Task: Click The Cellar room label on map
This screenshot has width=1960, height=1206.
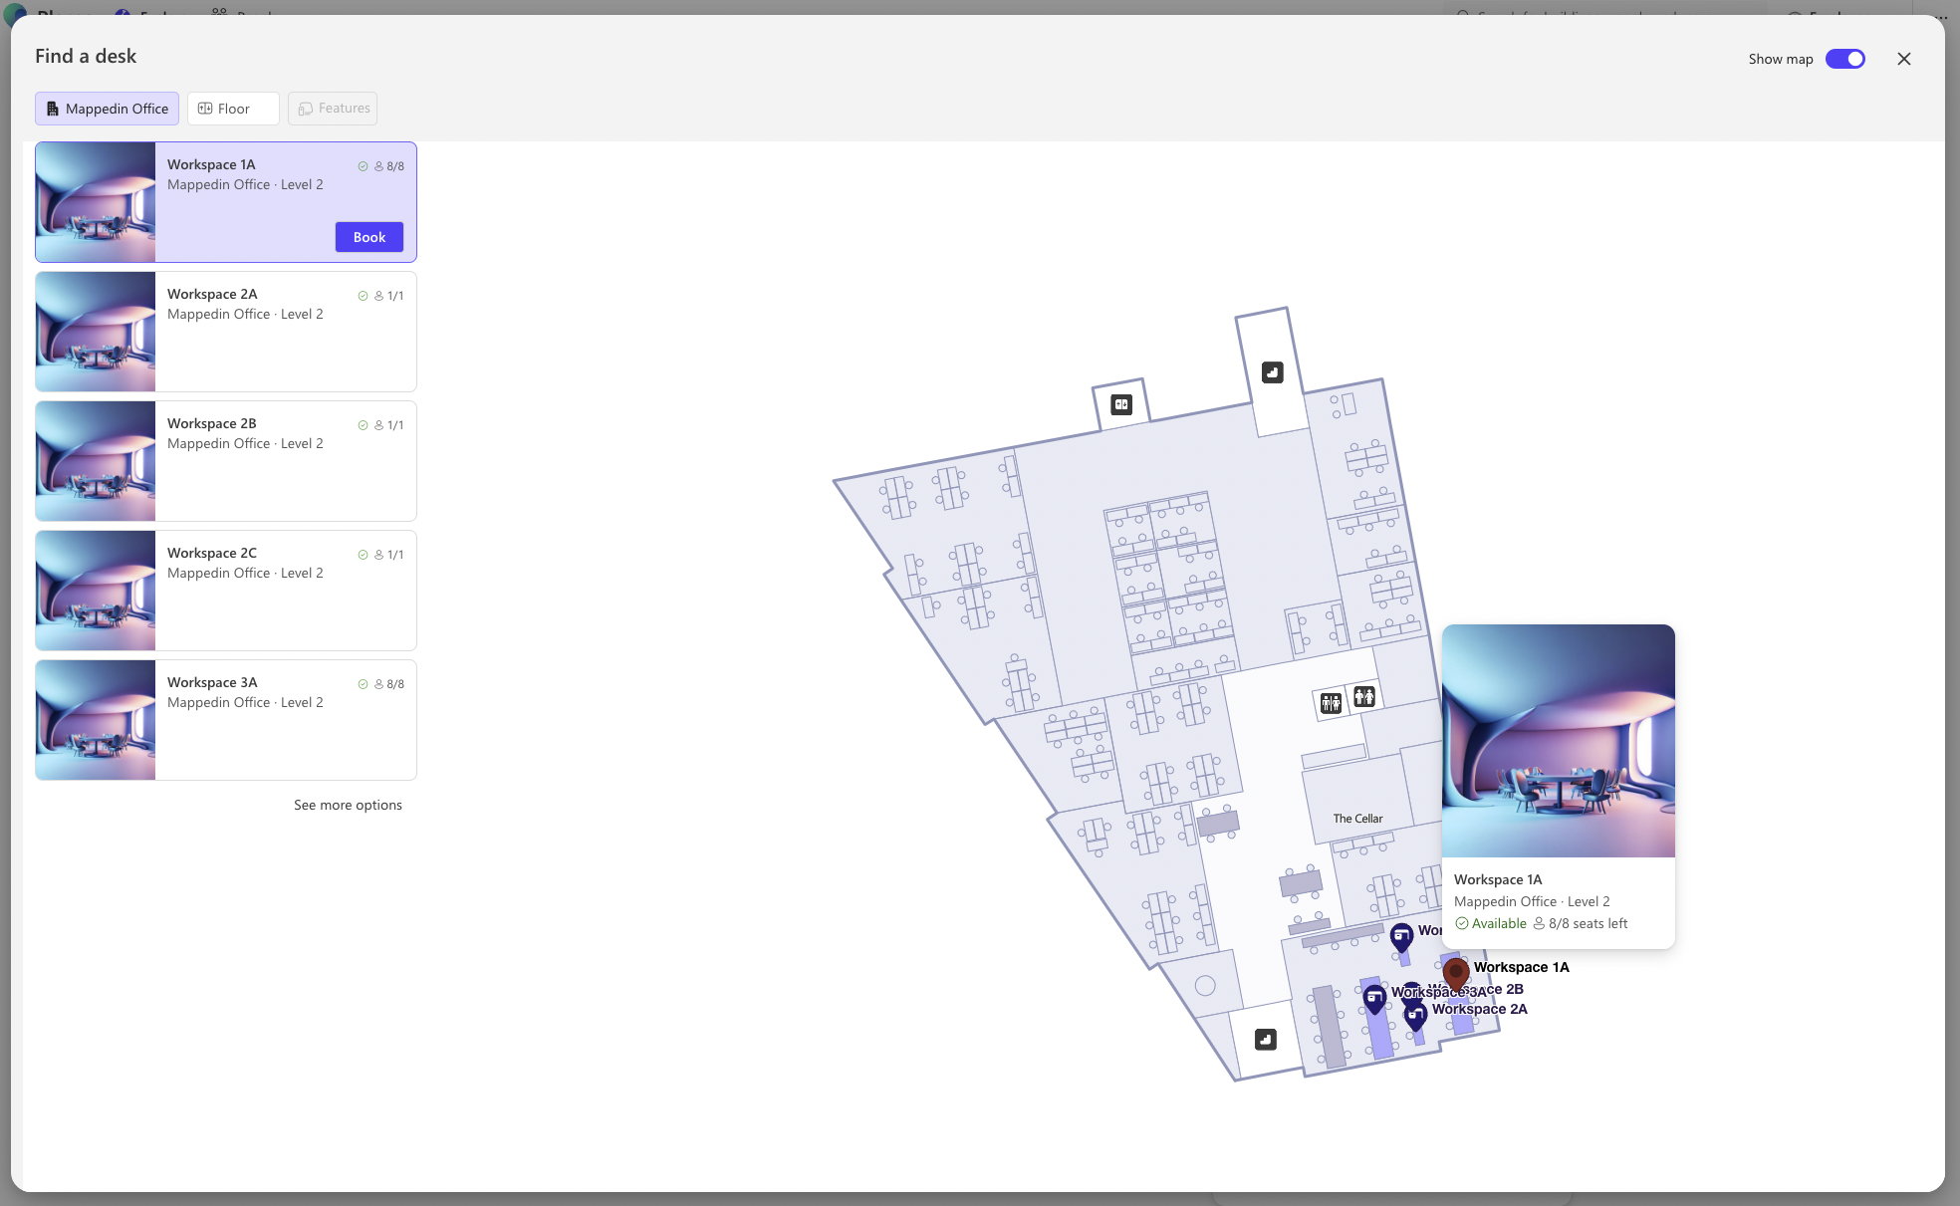Action: tap(1357, 819)
